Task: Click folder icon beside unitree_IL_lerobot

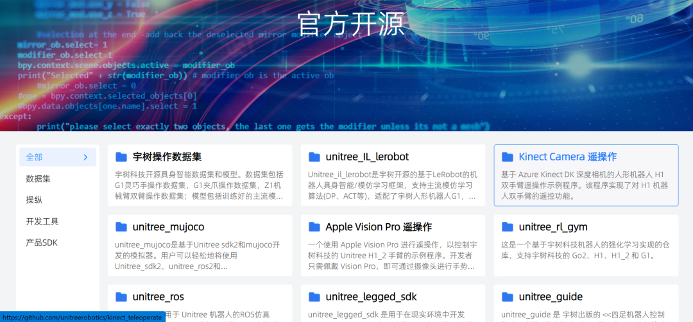Action: coord(314,157)
